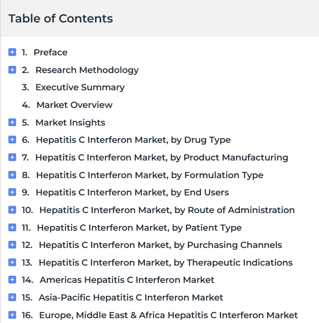Expand by Route of Administration plus icon
The image size is (319, 323).
(x=12, y=210)
